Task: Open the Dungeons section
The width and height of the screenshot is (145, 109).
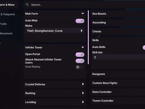Action: [x=118, y=74]
